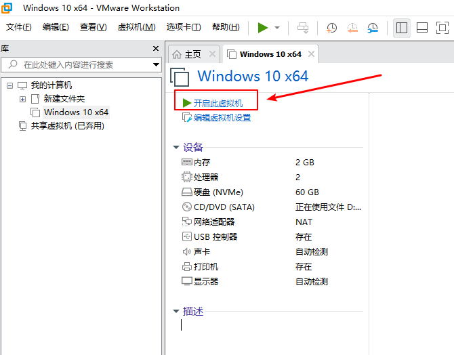Click the take snapshot toolbar icon

(x=332, y=28)
